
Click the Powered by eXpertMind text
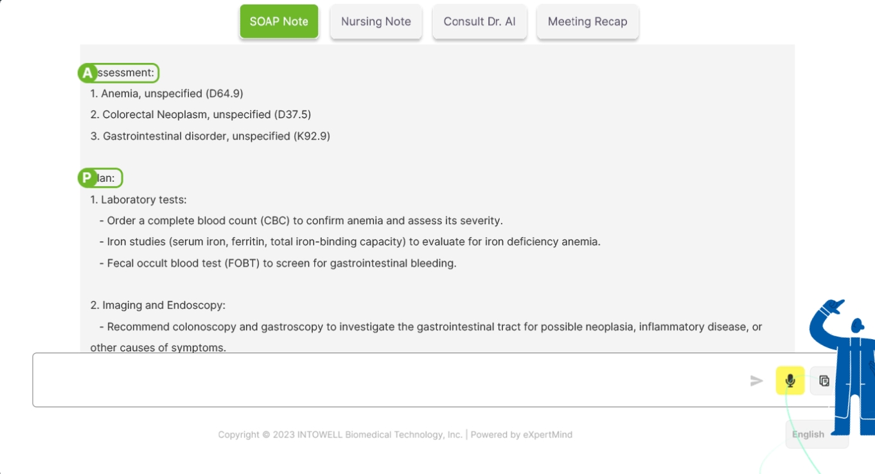(522, 434)
